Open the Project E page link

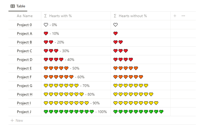24,68
